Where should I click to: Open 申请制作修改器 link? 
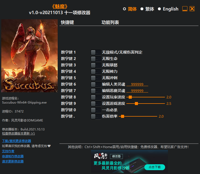tap(13, 156)
